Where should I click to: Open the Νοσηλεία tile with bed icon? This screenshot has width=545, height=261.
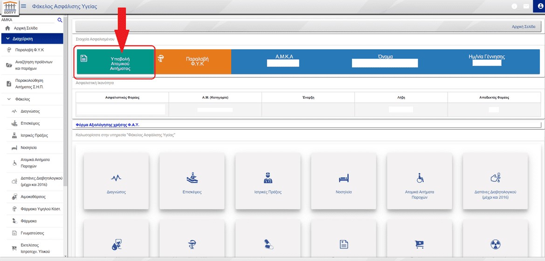pyautogui.click(x=343, y=181)
